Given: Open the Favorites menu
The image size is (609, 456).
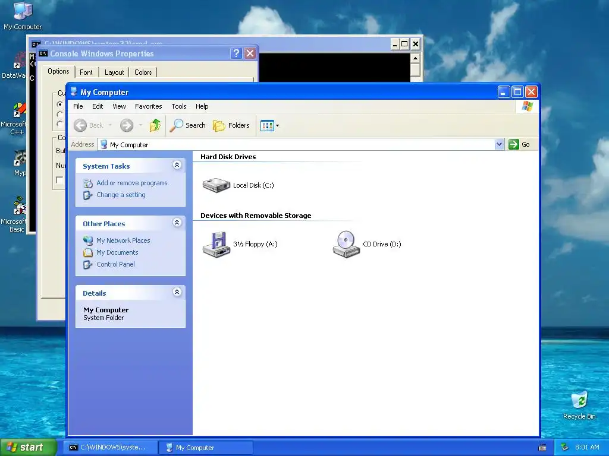Looking at the screenshot, I should 148,106.
